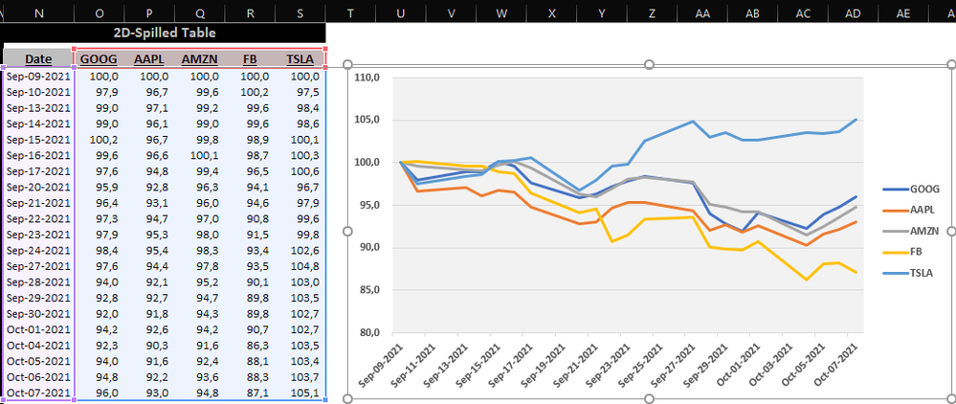This screenshot has width=956, height=404.
Task: Select the AMZN header cell
Action: pyautogui.click(x=199, y=59)
